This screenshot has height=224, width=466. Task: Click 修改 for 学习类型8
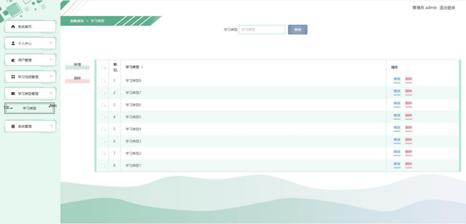[397, 80]
